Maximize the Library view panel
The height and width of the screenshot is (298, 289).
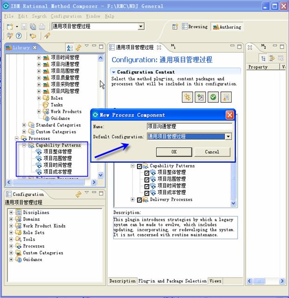point(101,46)
